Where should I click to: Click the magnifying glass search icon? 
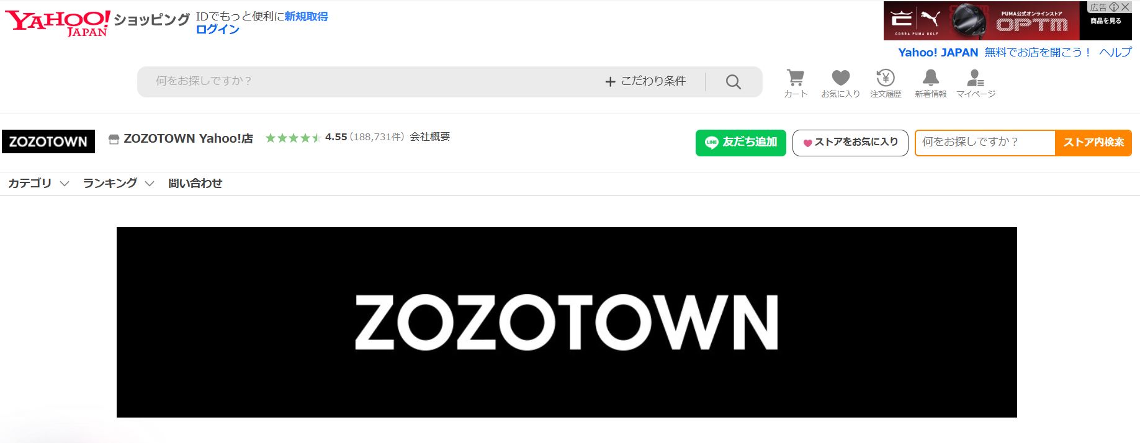tap(734, 82)
